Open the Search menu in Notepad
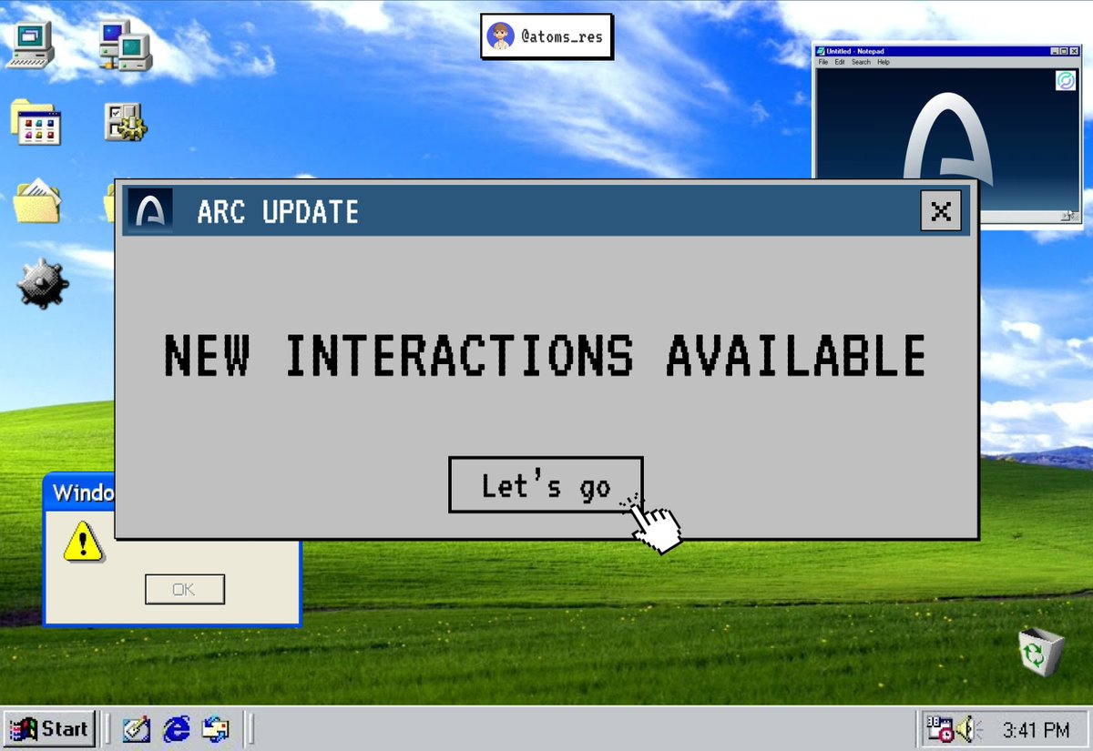 coord(861,62)
